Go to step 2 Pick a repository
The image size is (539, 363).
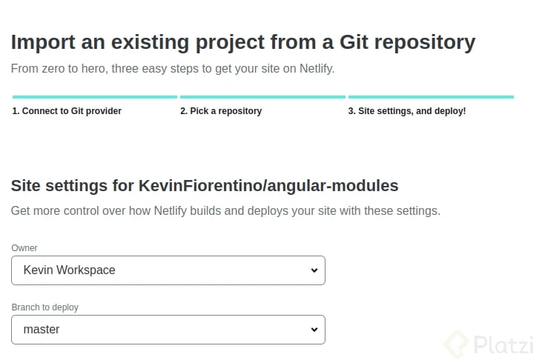[221, 111]
